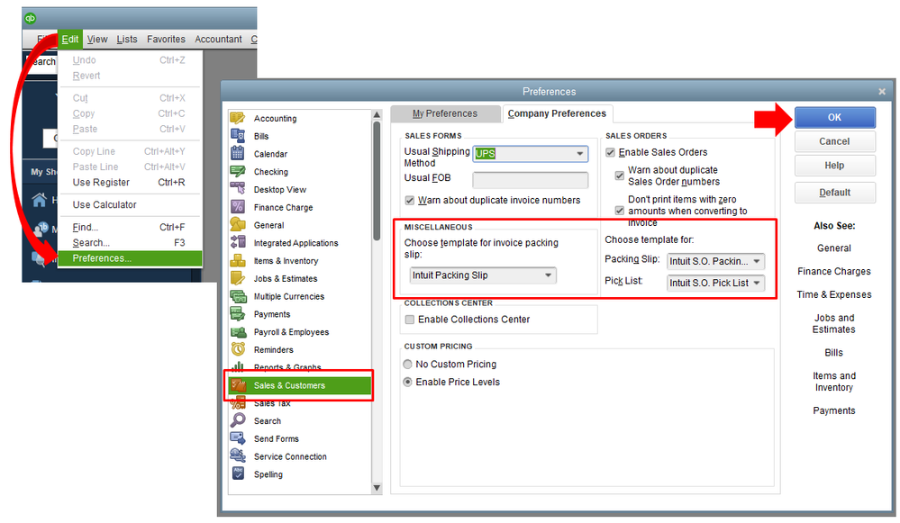Choose Use Register in Edit menu
This screenshot has width=900, height=523.
point(130,183)
